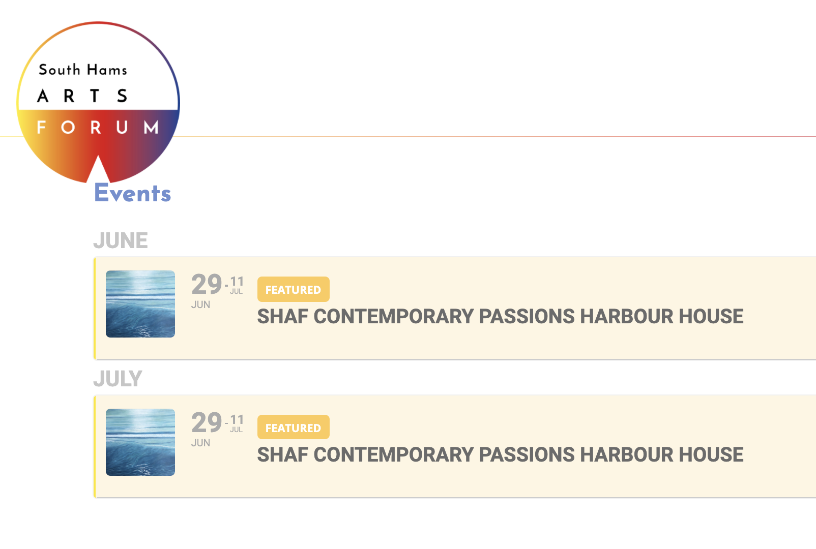Click the 29 JUN date in June event
The image size is (816, 549).
pos(206,290)
